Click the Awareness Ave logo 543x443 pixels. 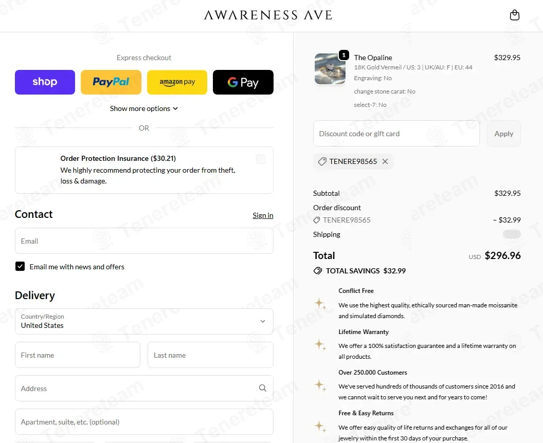(x=268, y=15)
